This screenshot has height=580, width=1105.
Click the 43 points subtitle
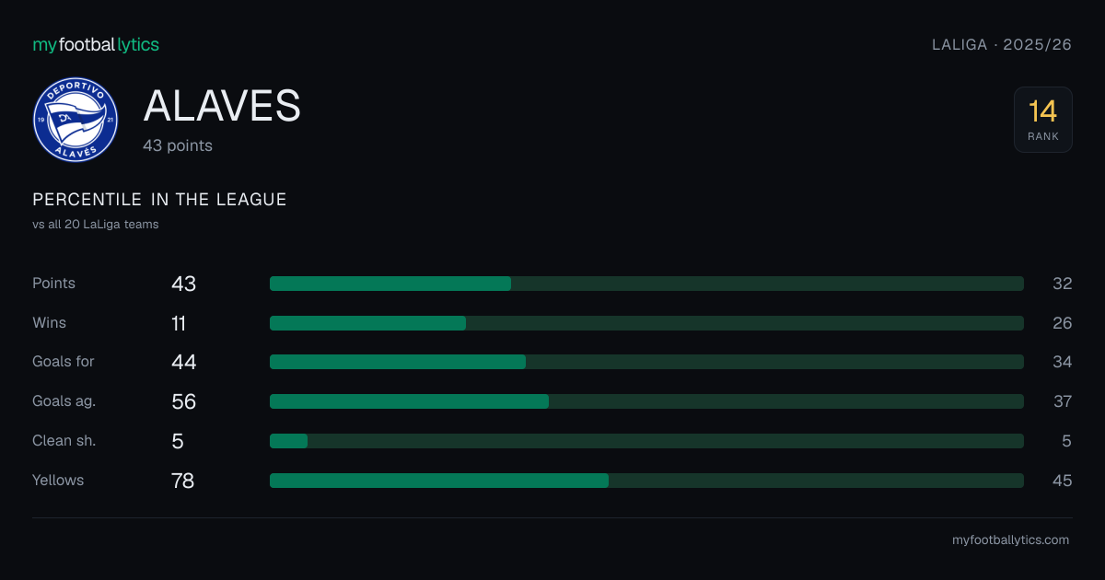[178, 145]
